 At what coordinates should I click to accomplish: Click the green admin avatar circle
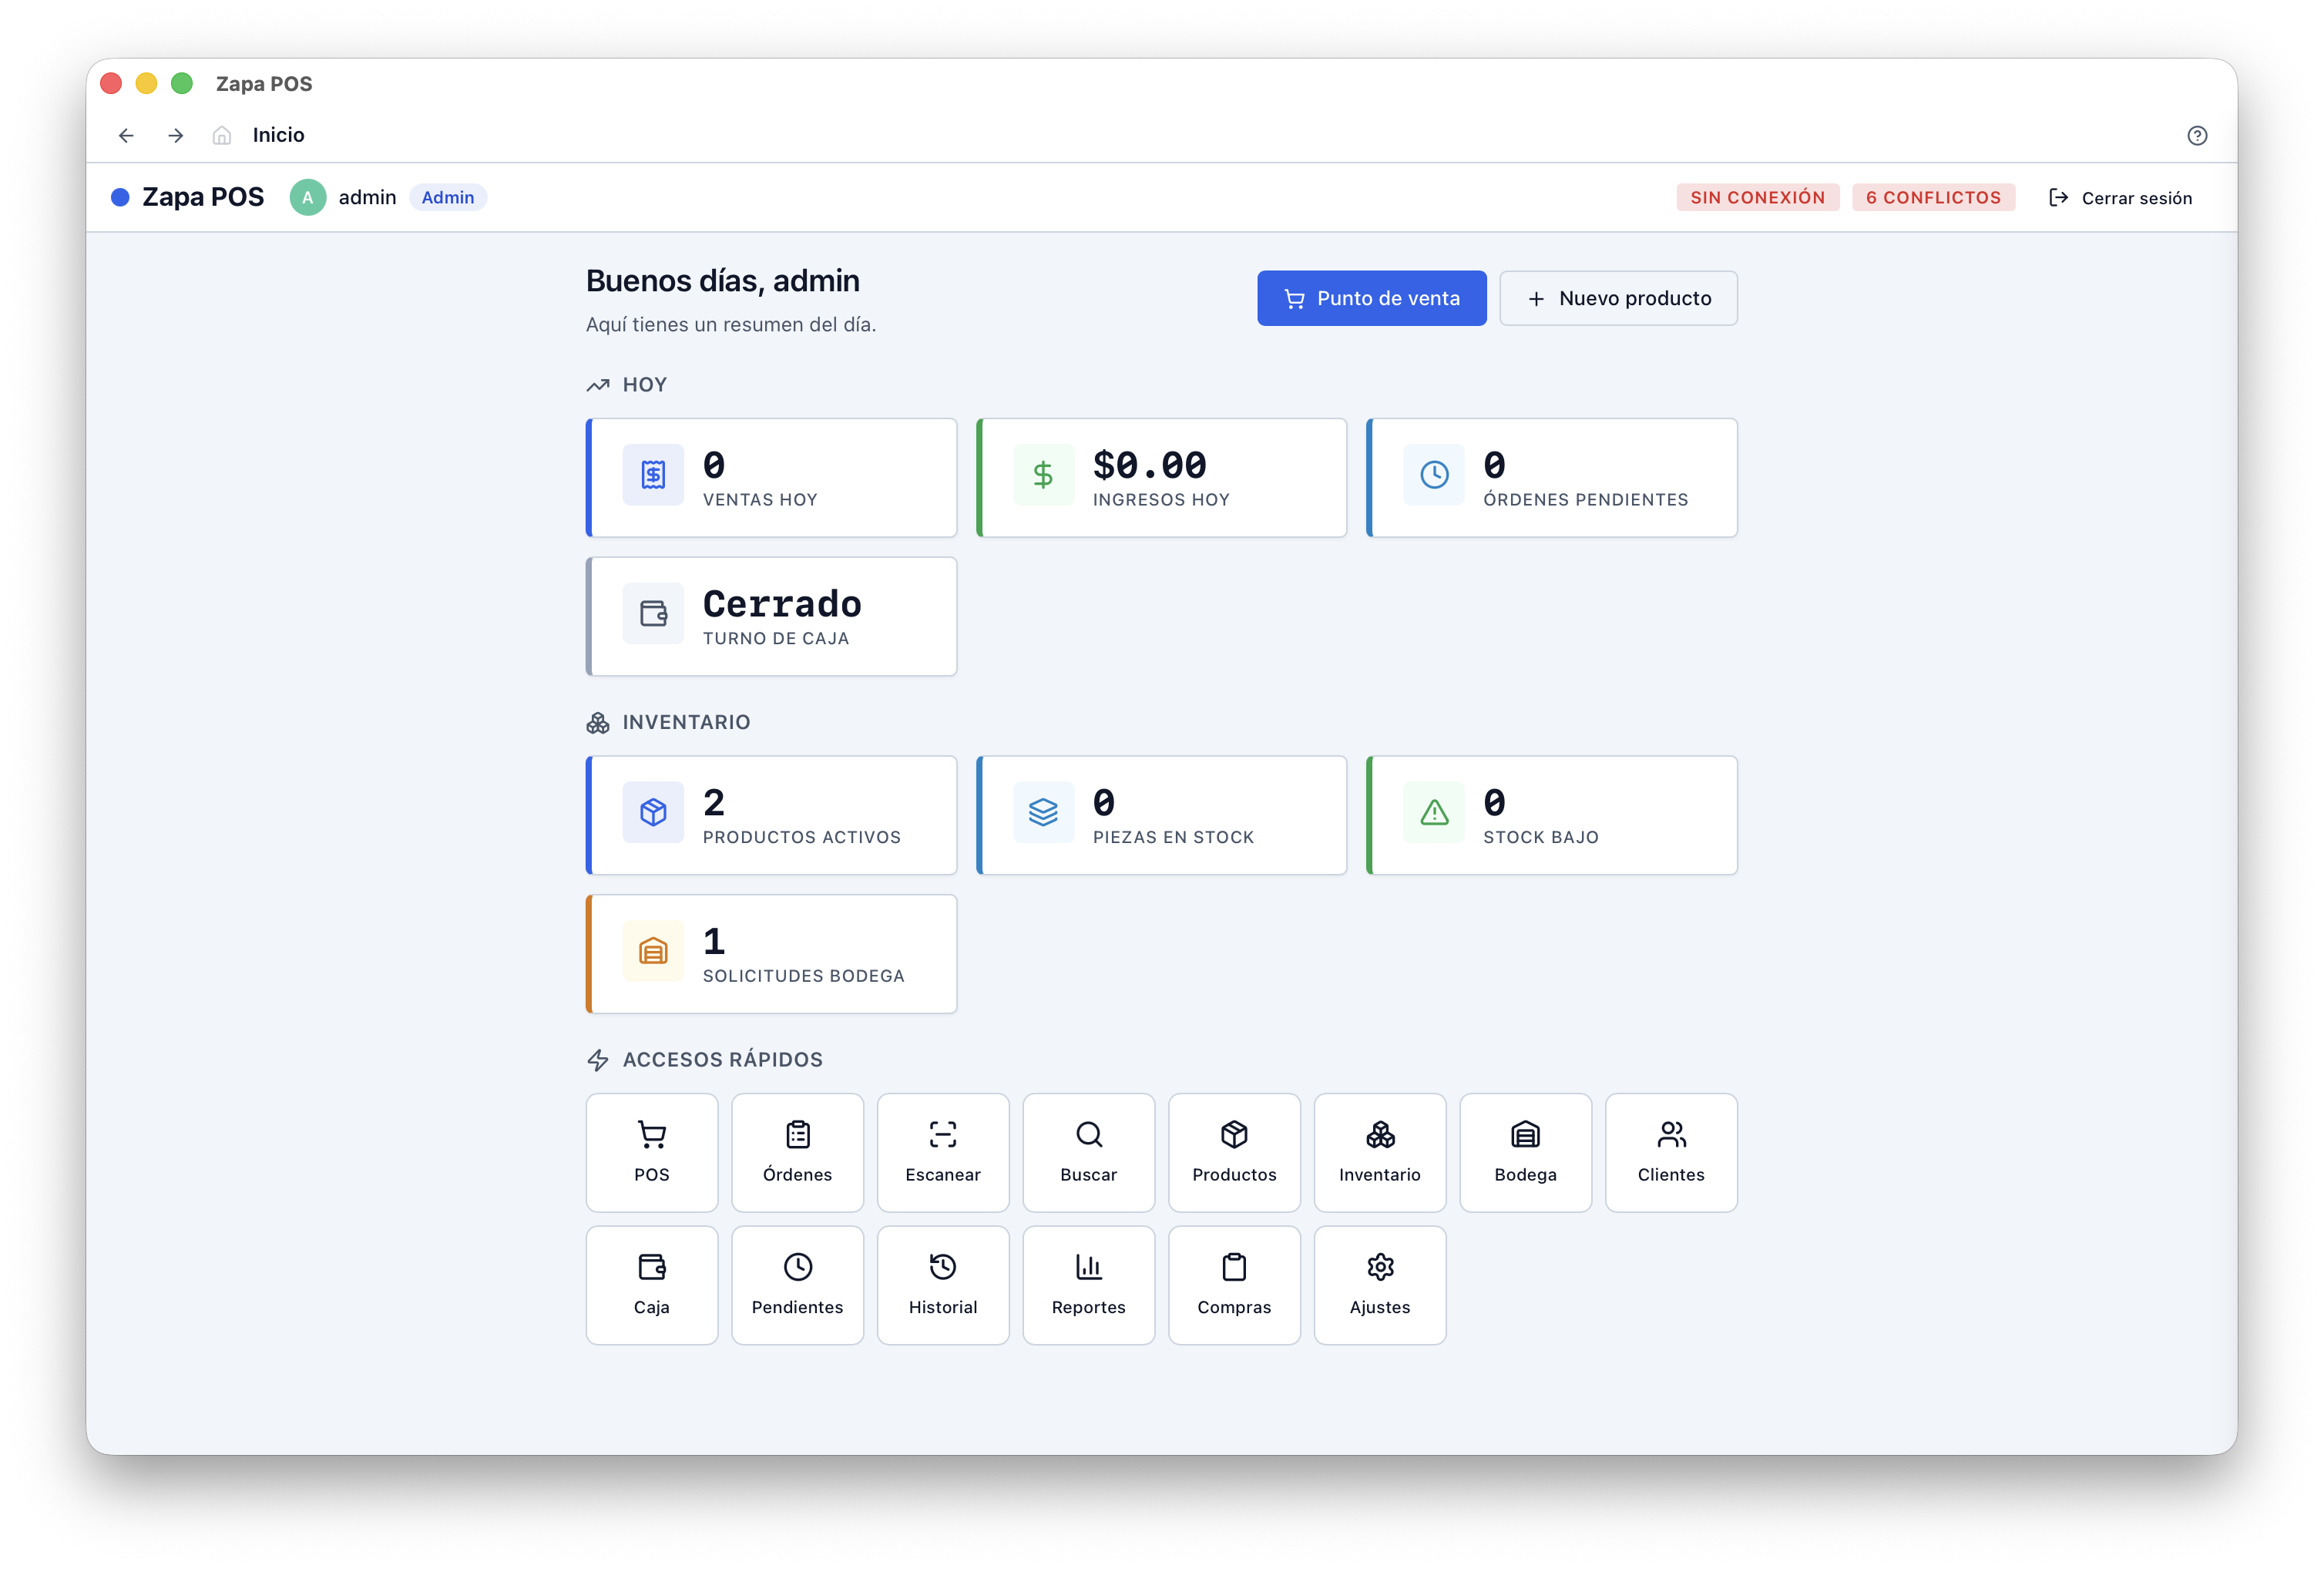coord(308,197)
